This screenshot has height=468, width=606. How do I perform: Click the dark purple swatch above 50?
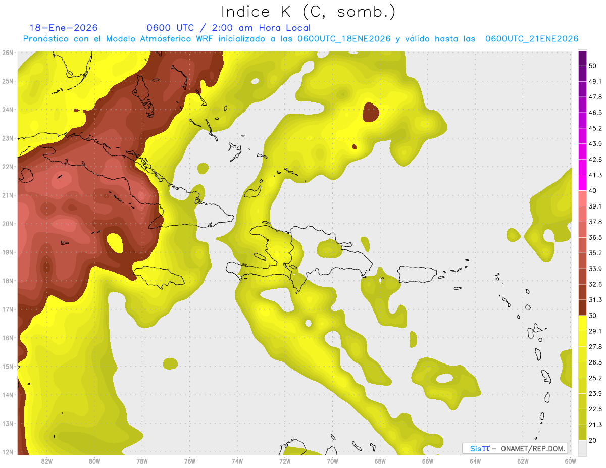[x=583, y=58]
